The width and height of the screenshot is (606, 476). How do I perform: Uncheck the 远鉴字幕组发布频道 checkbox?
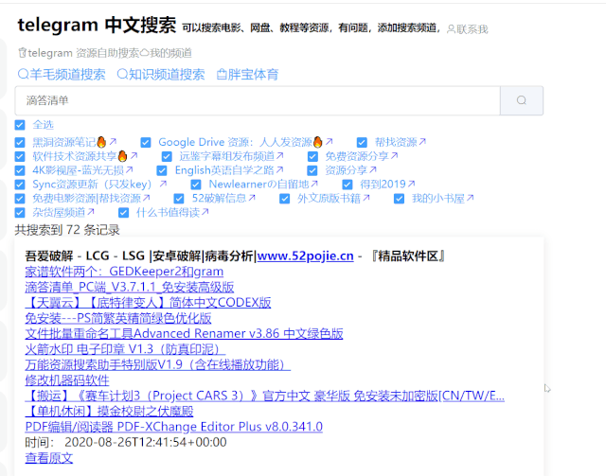click(x=167, y=156)
